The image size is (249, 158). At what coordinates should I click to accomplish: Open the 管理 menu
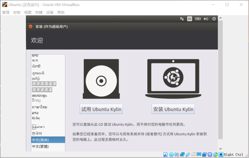pos(6,12)
